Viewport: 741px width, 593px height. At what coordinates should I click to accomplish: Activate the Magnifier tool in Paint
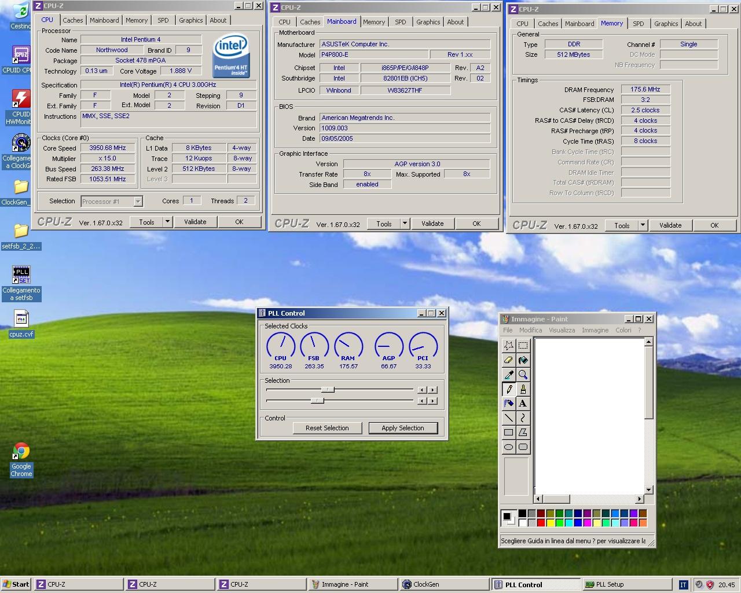[x=523, y=375]
